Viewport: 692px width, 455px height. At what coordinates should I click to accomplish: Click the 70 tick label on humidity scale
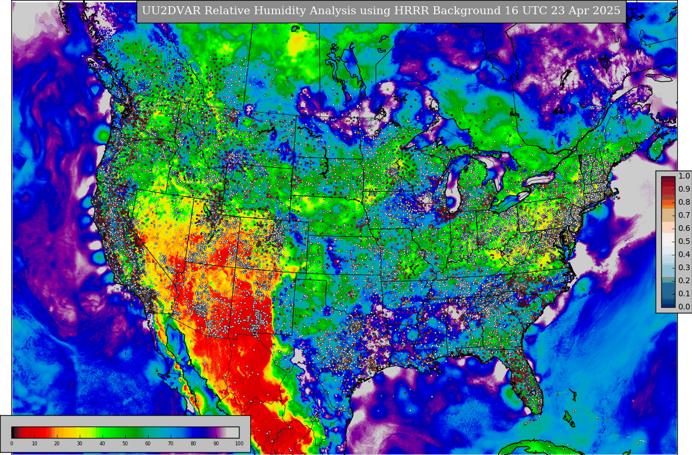(x=171, y=444)
